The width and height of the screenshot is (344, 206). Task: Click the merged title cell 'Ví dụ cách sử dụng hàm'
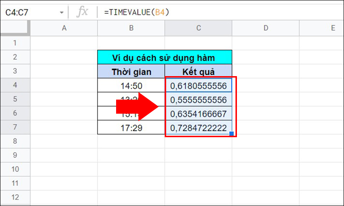coord(165,58)
